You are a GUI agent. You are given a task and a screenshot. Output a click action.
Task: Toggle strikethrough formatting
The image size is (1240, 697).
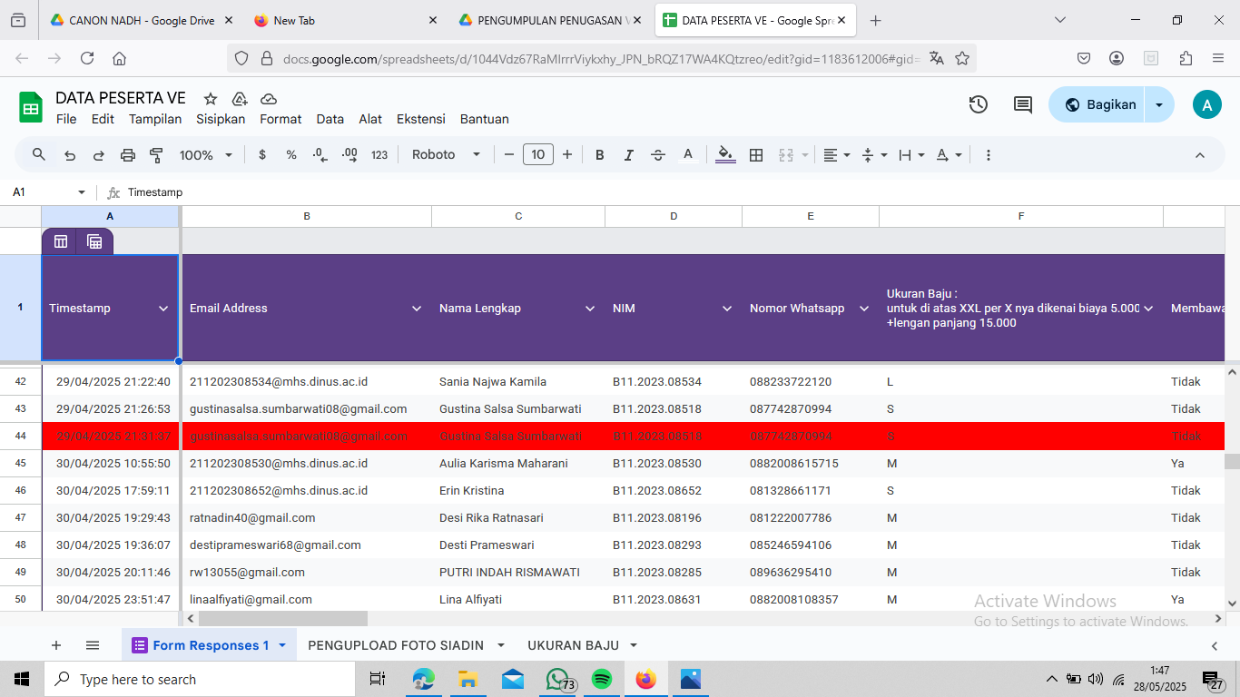[x=658, y=155]
